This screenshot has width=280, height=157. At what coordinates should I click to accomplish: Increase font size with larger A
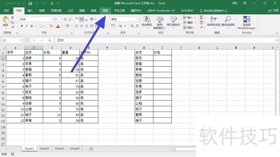tap(65, 19)
